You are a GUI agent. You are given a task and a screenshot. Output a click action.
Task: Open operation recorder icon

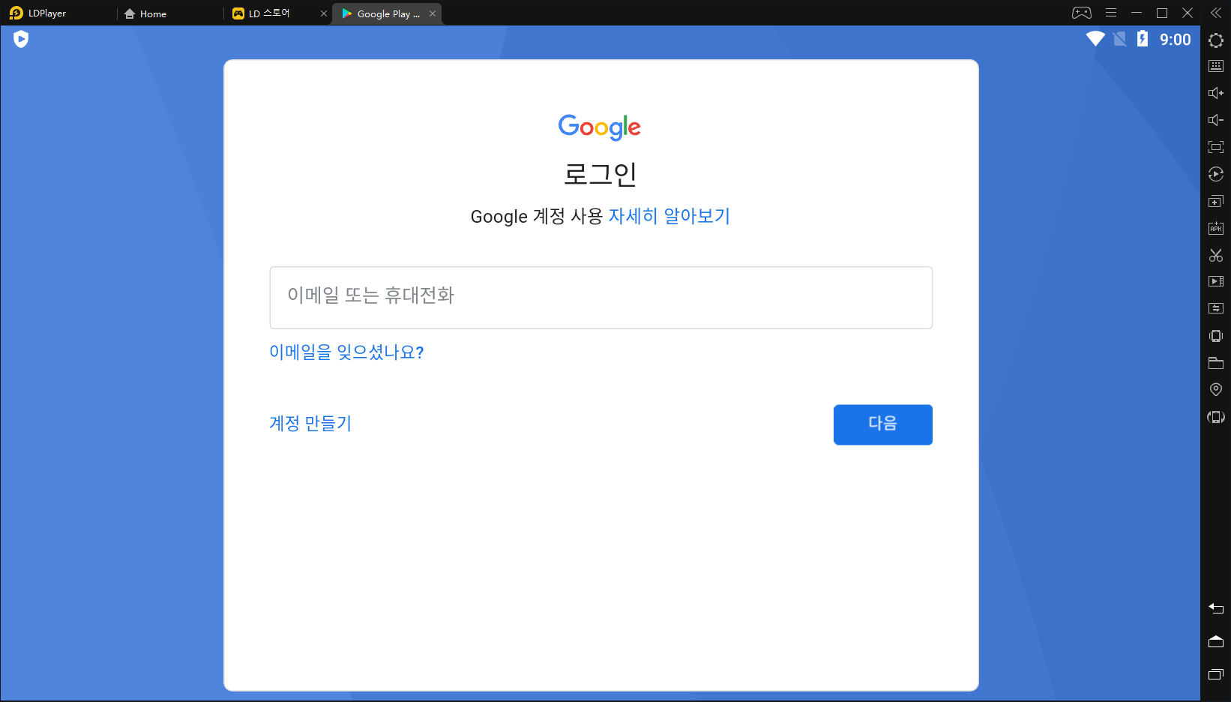1216,174
